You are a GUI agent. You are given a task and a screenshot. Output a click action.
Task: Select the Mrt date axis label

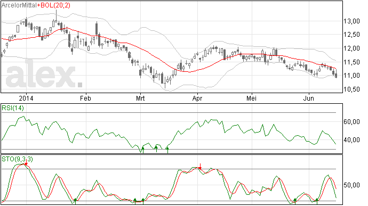(140, 98)
